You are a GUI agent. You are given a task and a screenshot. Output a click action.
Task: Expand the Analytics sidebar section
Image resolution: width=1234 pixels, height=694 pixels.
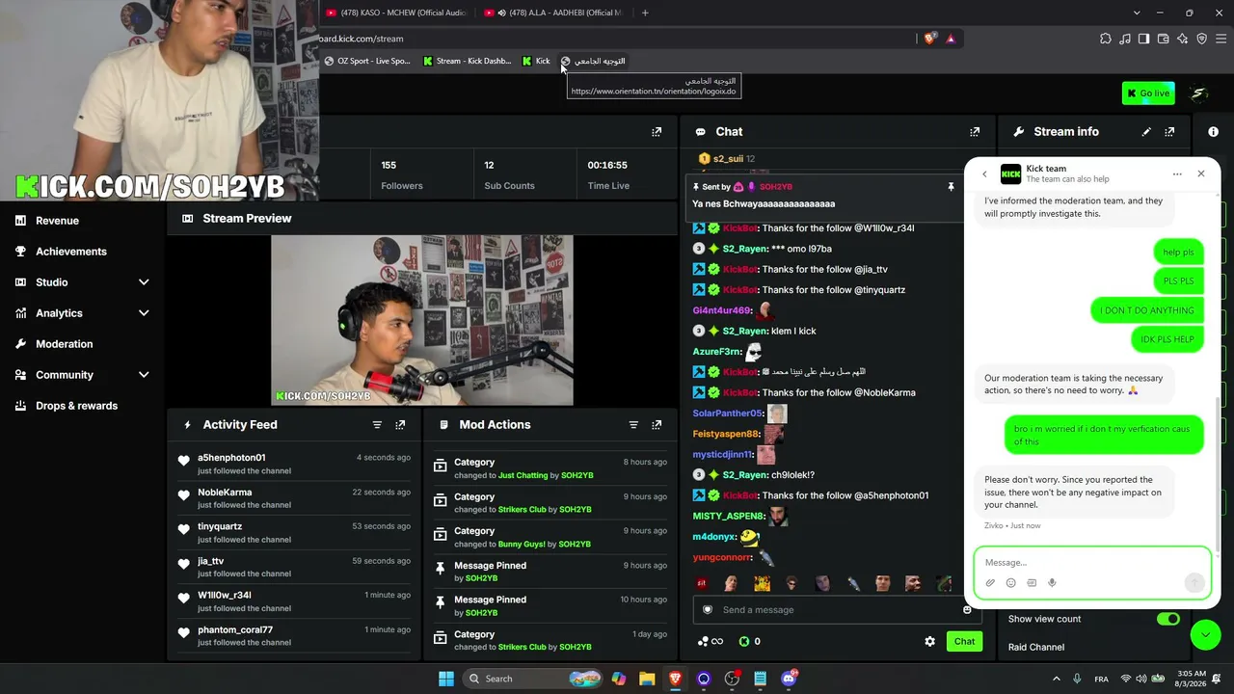[144, 313]
